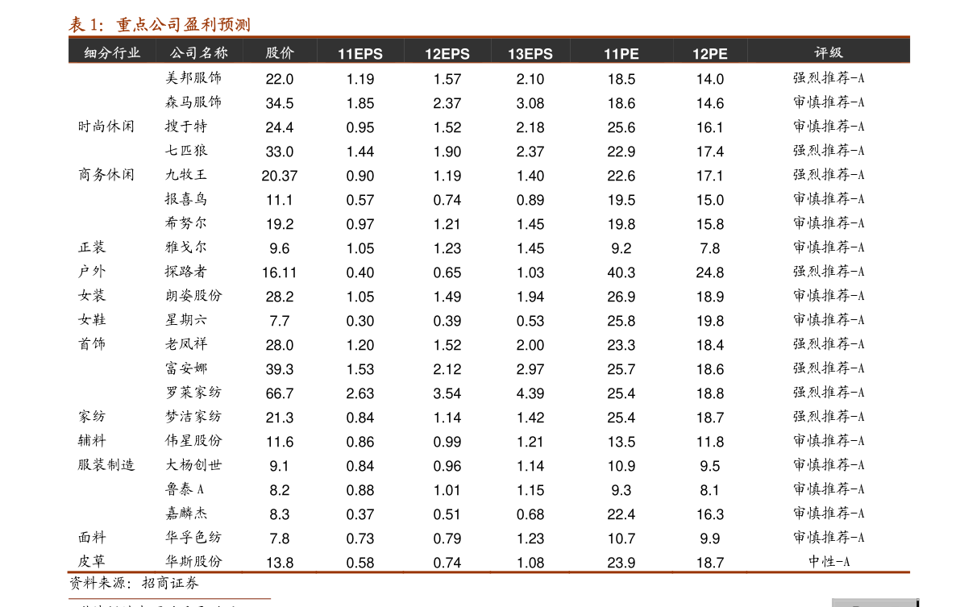
Task: Click the long orange line below the table
Action: 488,572
